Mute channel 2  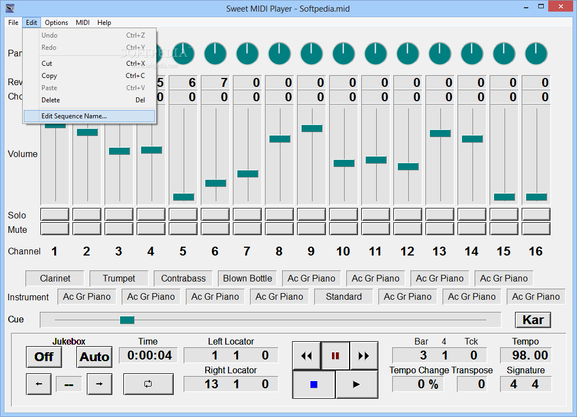pos(87,229)
